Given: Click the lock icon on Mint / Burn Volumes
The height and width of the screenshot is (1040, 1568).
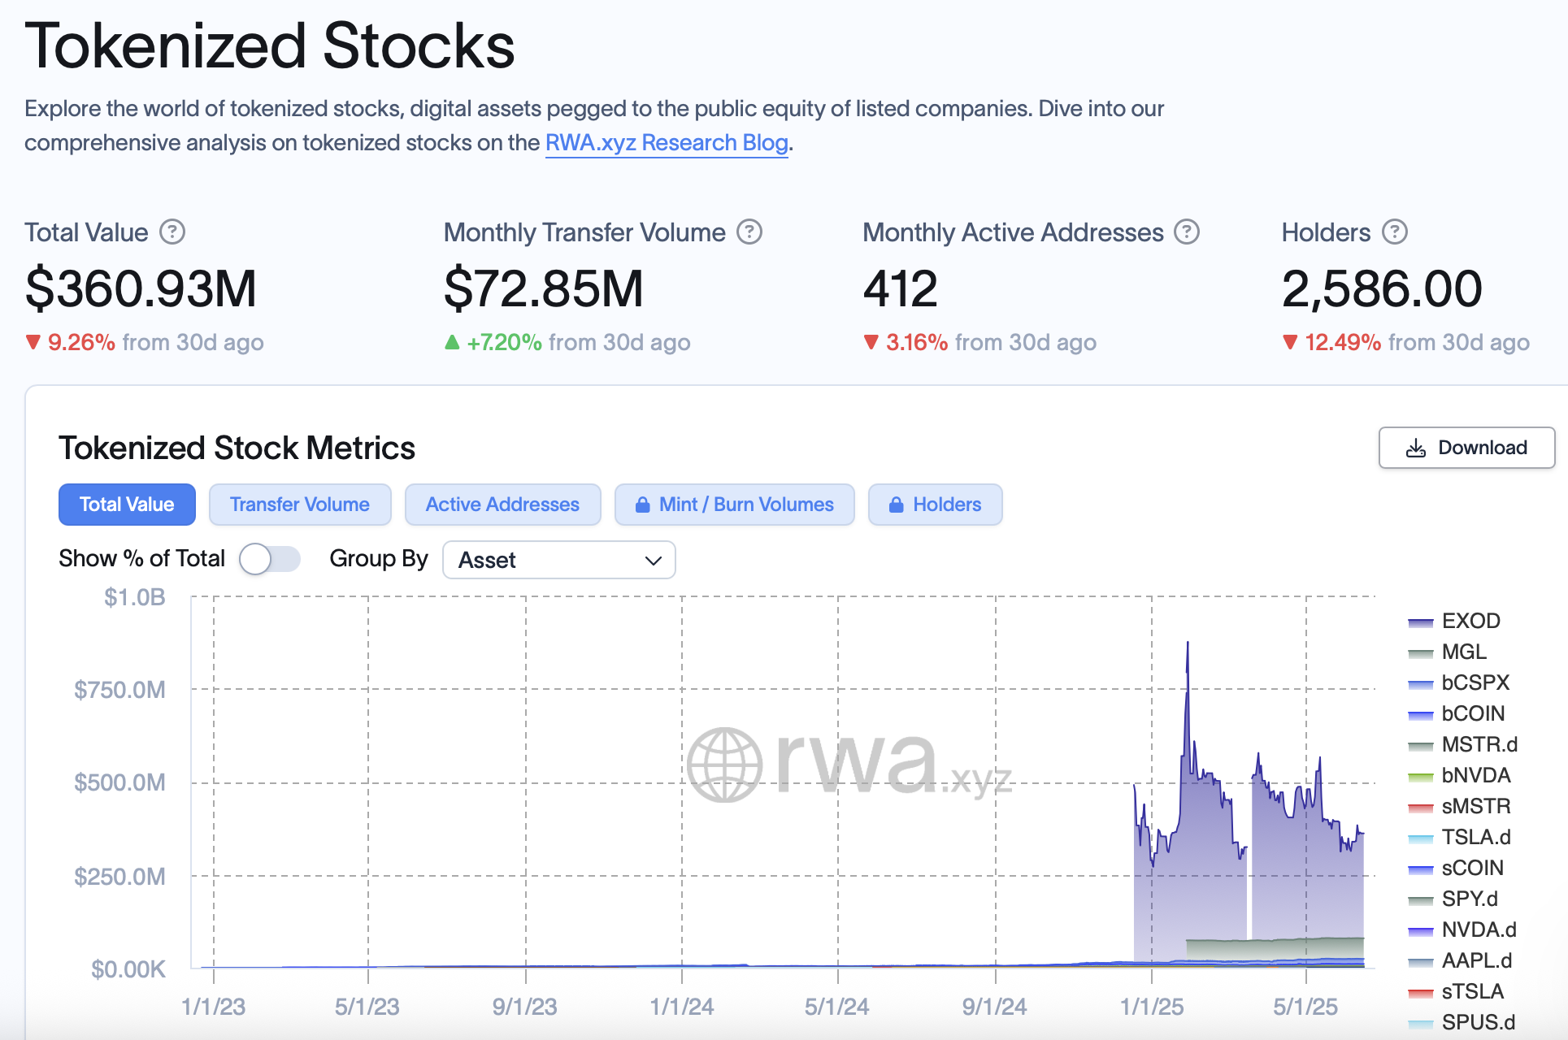Looking at the screenshot, I should pos(642,505).
